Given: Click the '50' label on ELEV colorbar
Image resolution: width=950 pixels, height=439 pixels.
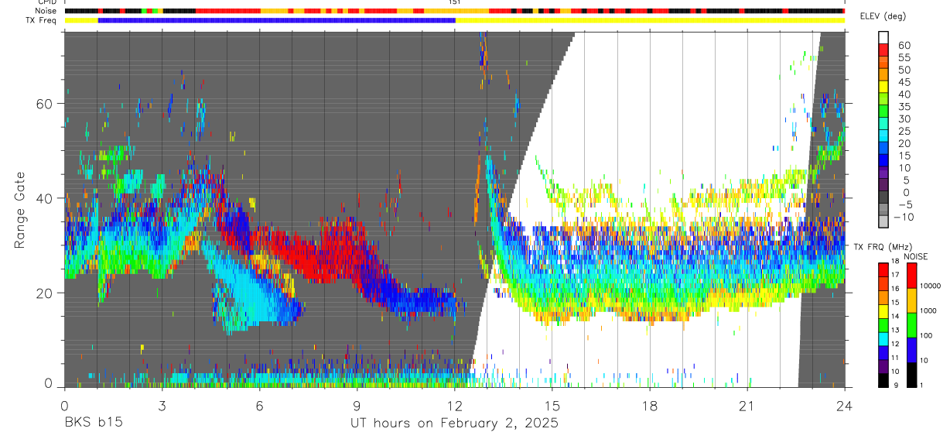Looking at the screenshot, I should (904, 70).
